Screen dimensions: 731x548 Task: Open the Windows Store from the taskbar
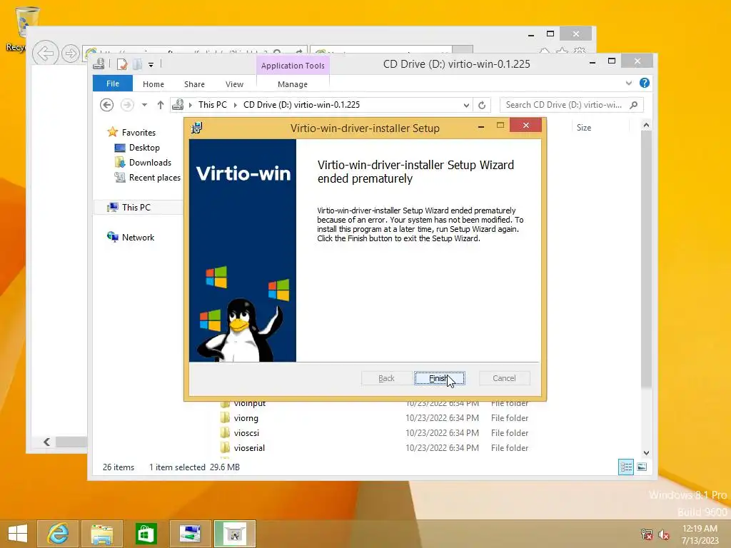146,534
